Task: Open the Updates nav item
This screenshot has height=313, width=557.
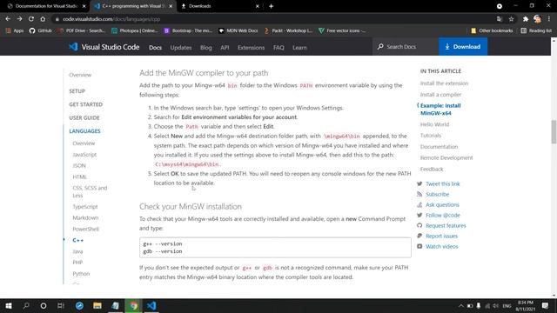Action: tap(181, 47)
